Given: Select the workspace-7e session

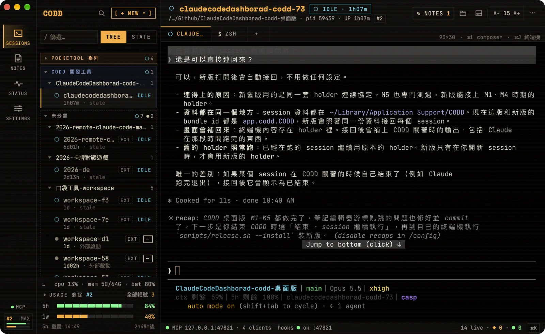Looking at the screenshot, I should (x=99, y=223).
